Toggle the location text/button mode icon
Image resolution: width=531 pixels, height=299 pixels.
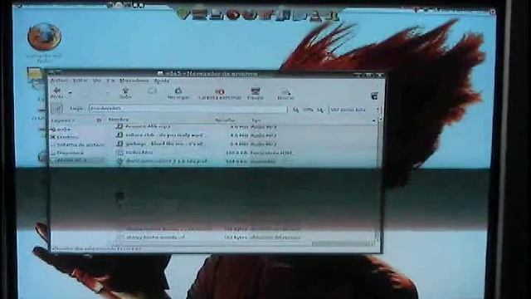click(x=56, y=109)
